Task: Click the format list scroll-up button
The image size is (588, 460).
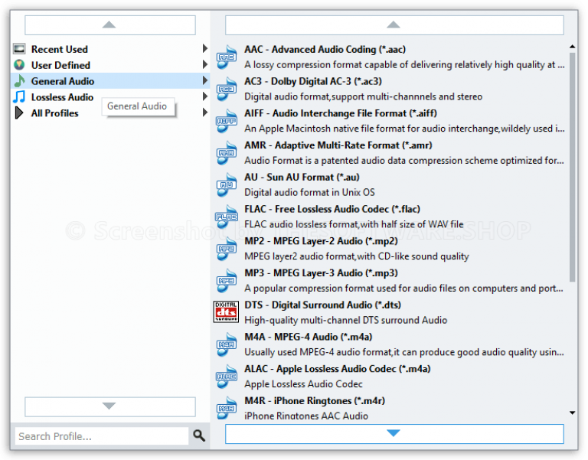Action: tap(394, 25)
